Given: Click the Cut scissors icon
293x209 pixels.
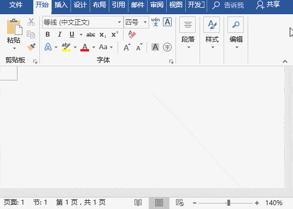Looking at the screenshot, I should (x=31, y=22).
